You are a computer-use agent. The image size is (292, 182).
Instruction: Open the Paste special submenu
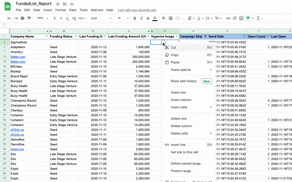189,70
